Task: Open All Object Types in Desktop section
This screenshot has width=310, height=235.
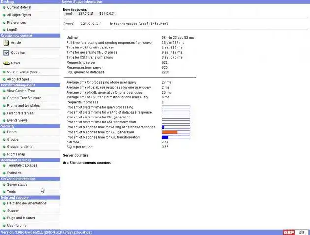Action: [x=19, y=15]
